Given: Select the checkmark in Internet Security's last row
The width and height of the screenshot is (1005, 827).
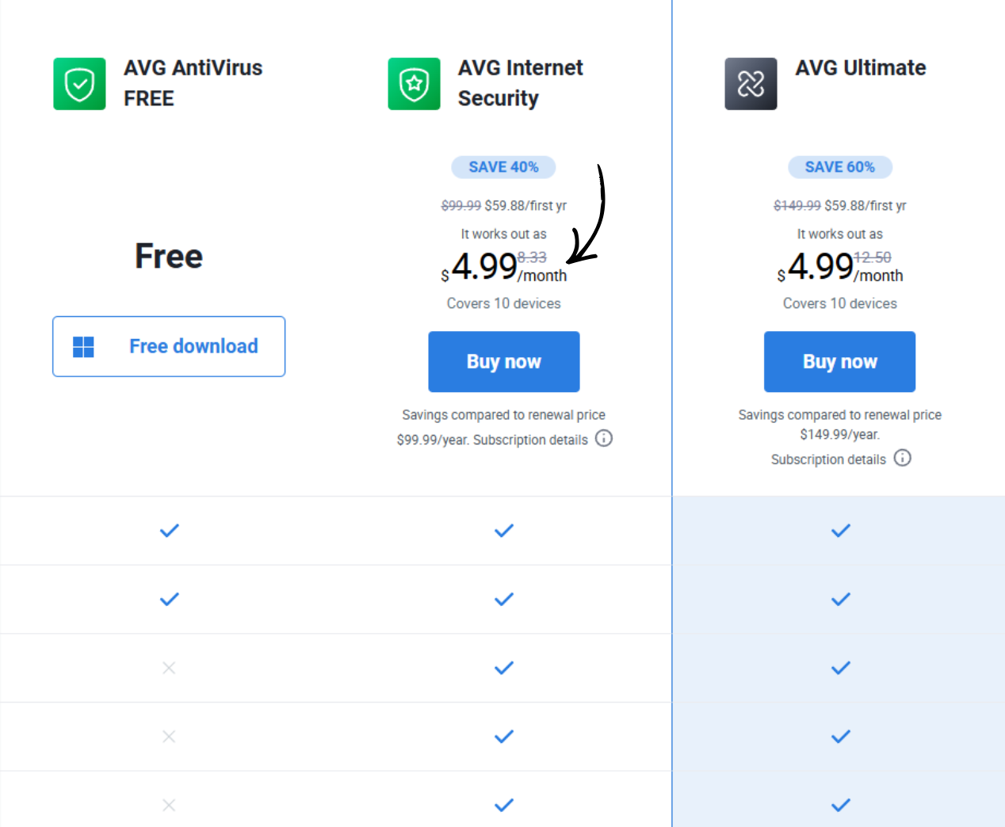Looking at the screenshot, I should tap(503, 805).
